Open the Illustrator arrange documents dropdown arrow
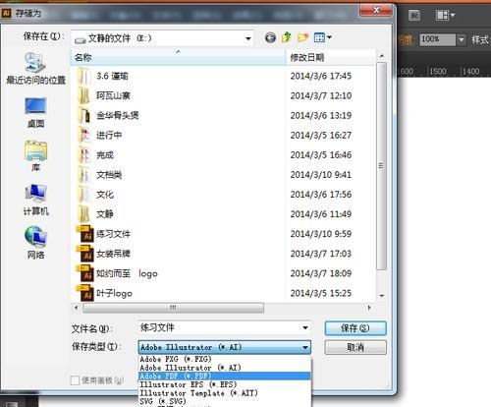The width and height of the screenshot is (491, 407). [453, 15]
